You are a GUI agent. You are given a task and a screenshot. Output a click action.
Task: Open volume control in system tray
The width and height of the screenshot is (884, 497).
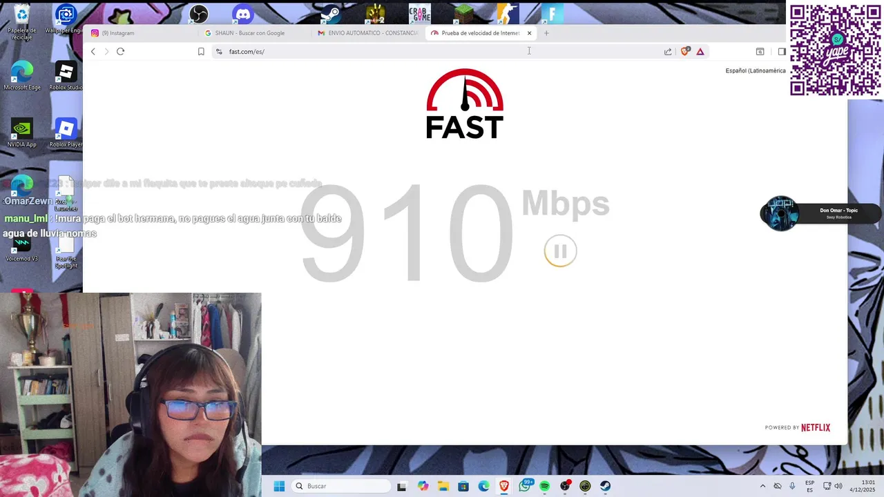click(838, 486)
